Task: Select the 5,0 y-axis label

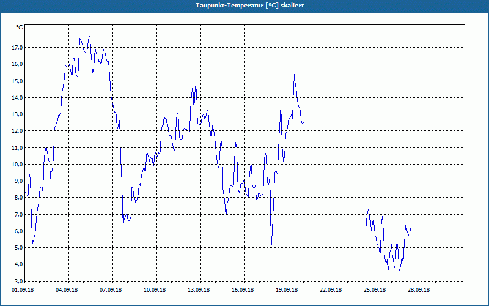Action: coord(18,248)
